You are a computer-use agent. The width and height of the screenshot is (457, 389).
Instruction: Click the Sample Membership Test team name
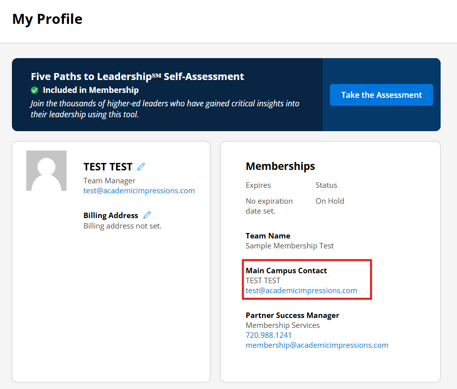click(x=289, y=246)
